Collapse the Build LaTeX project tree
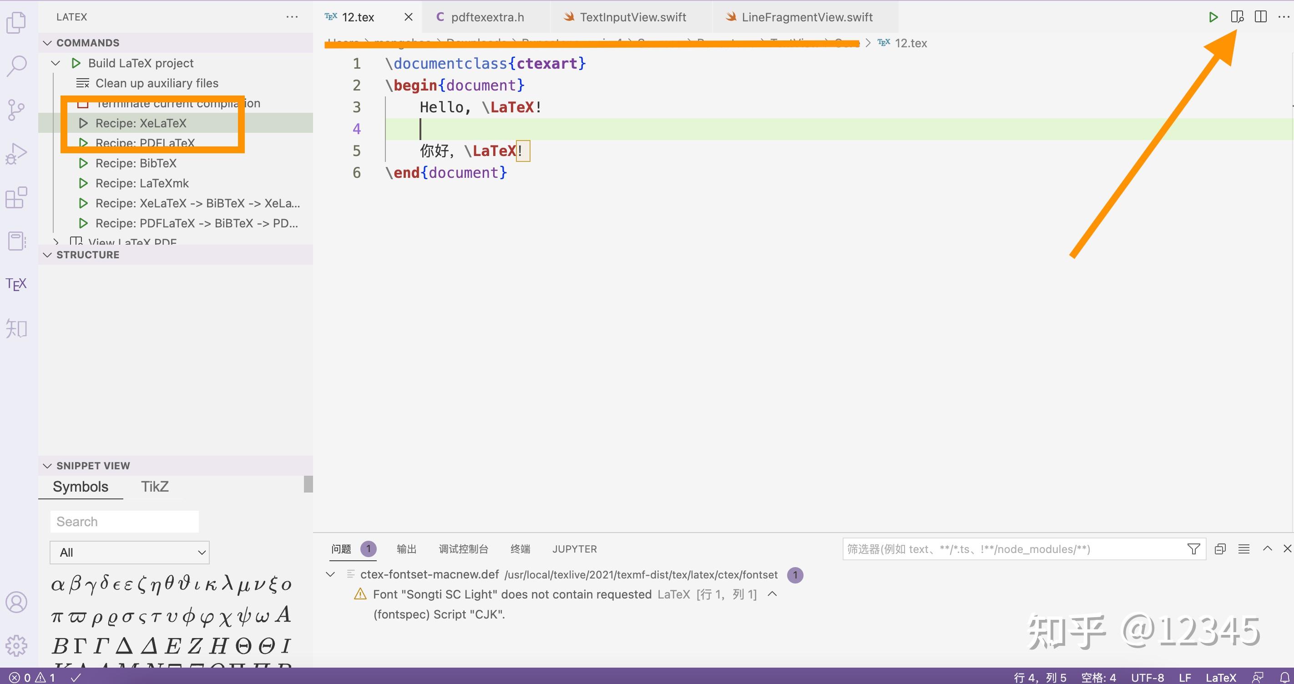The image size is (1294, 684). coord(56,63)
